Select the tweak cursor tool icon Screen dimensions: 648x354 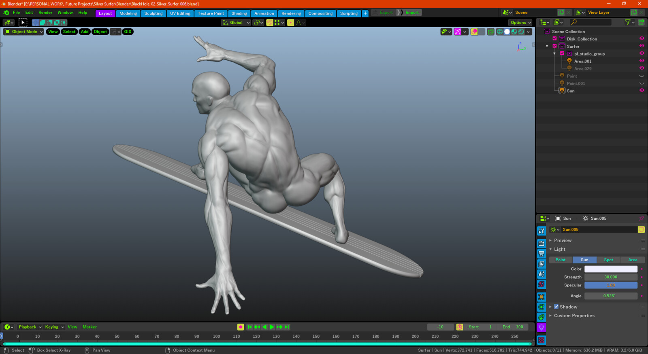point(23,23)
